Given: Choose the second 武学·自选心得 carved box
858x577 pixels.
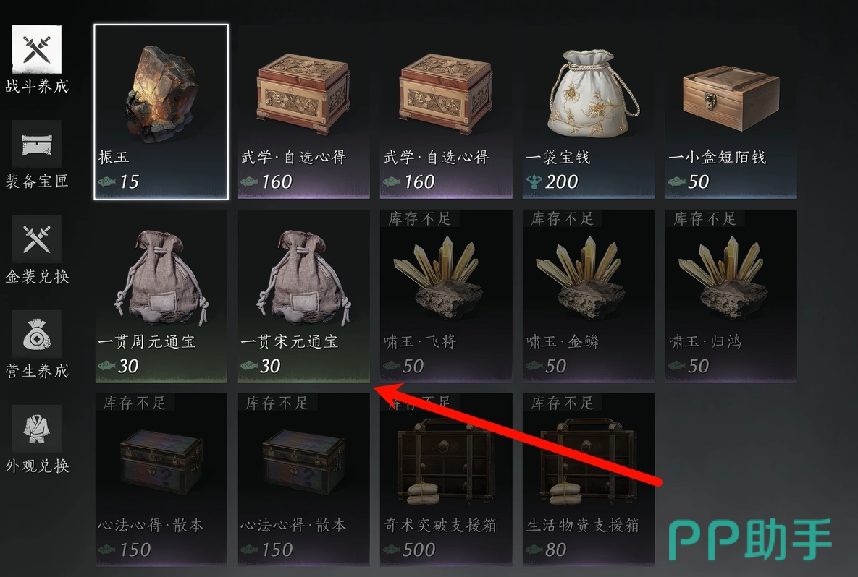Looking at the screenshot, I should (446, 112).
